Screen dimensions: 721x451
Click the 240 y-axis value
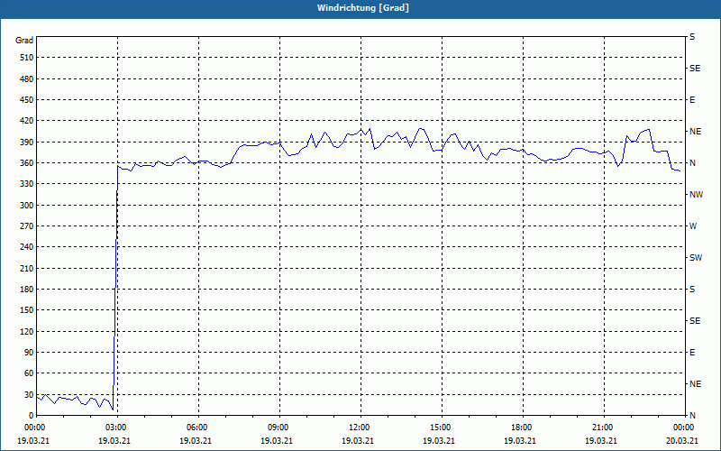[26, 247]
